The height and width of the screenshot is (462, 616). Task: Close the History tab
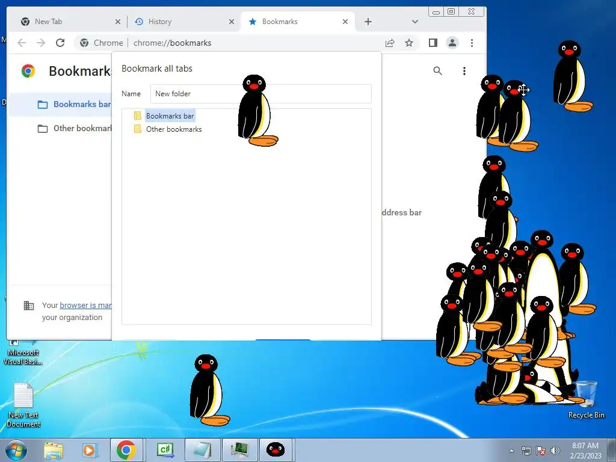pyautogui.click(x=232, y=22)
